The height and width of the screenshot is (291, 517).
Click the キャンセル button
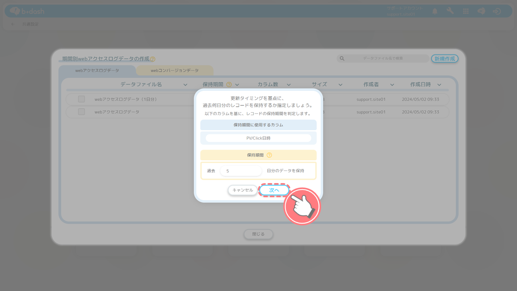pos(243,190)
